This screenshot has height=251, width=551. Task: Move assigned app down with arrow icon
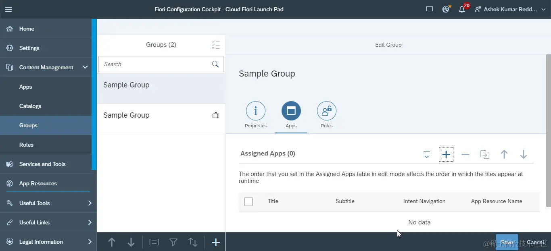pyautogui.click(x=524, y=154)
